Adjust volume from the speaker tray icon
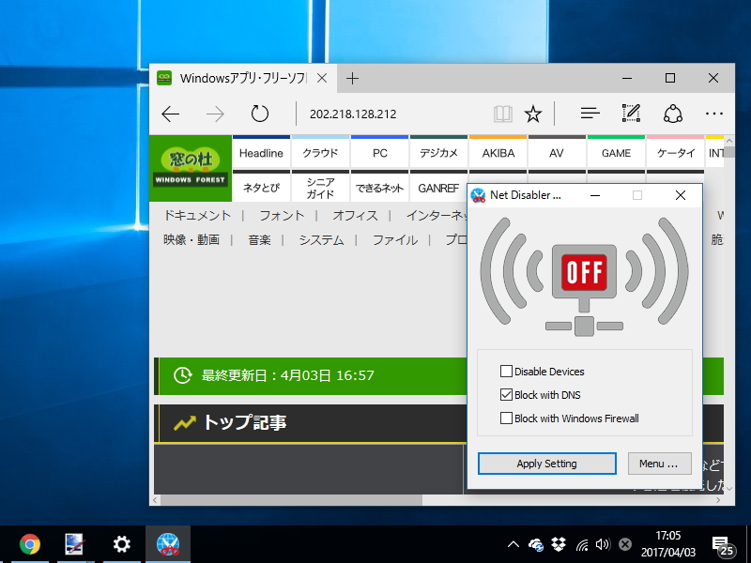This screenshot has width=751, height=563. [603, 543]
